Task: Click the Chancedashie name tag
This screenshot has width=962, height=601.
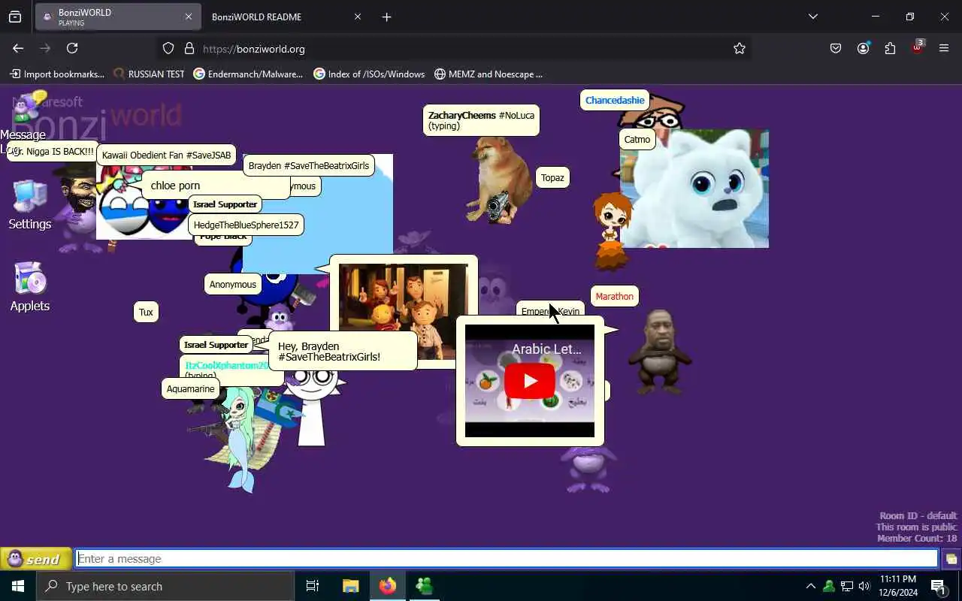Action: coord(615,100)
